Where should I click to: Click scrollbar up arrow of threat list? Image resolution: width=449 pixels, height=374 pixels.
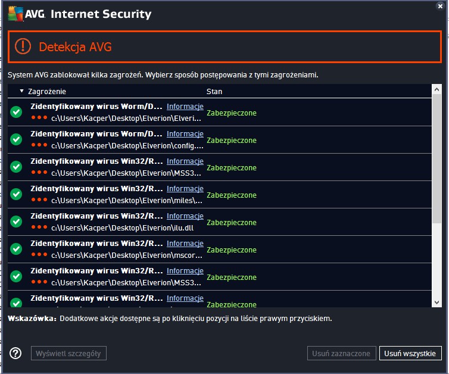pos(436,89)
